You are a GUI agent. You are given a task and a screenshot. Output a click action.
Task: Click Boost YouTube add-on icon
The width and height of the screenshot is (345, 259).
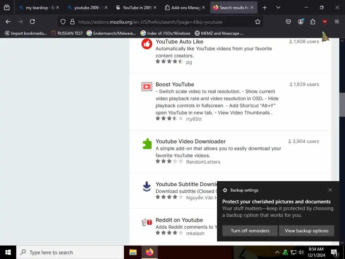147,87
